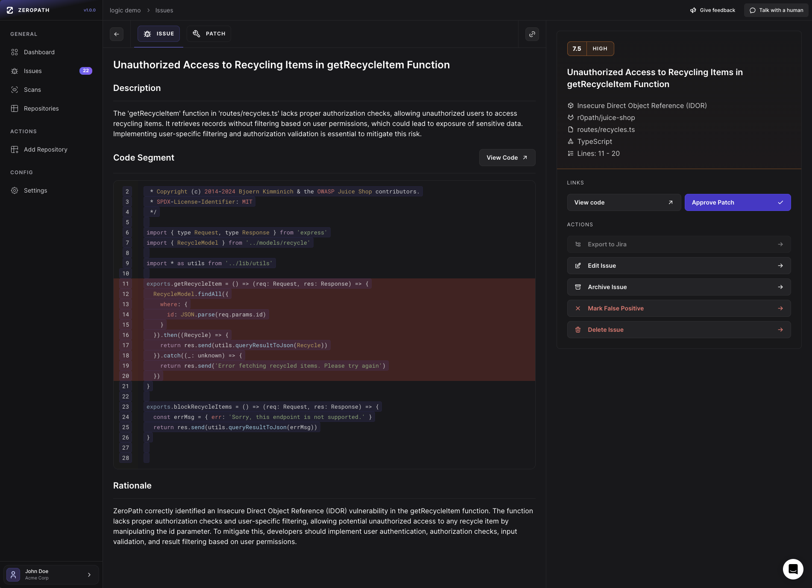The height and width of the screenshot is (588, 812).
Task: Click View code in Links panel
Action: pos(624,202)
